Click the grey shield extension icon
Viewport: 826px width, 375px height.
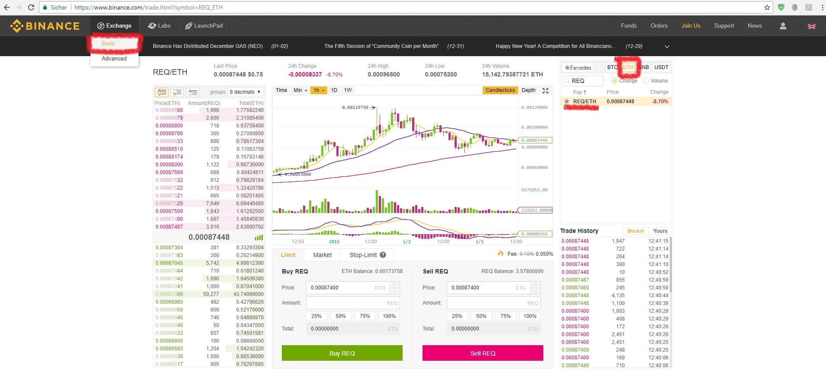coord(794,7)
